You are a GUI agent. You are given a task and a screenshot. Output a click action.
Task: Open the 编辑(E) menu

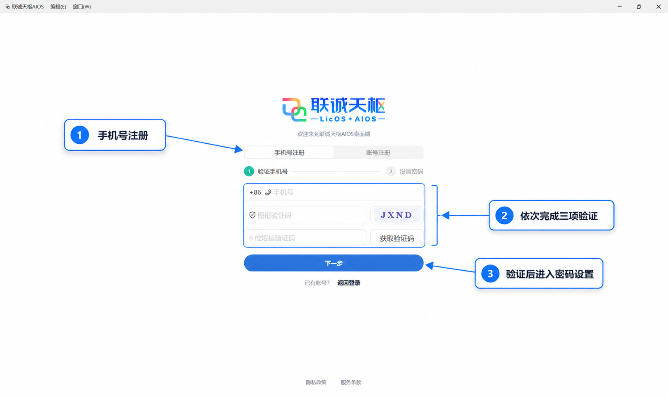pos(58,7)
